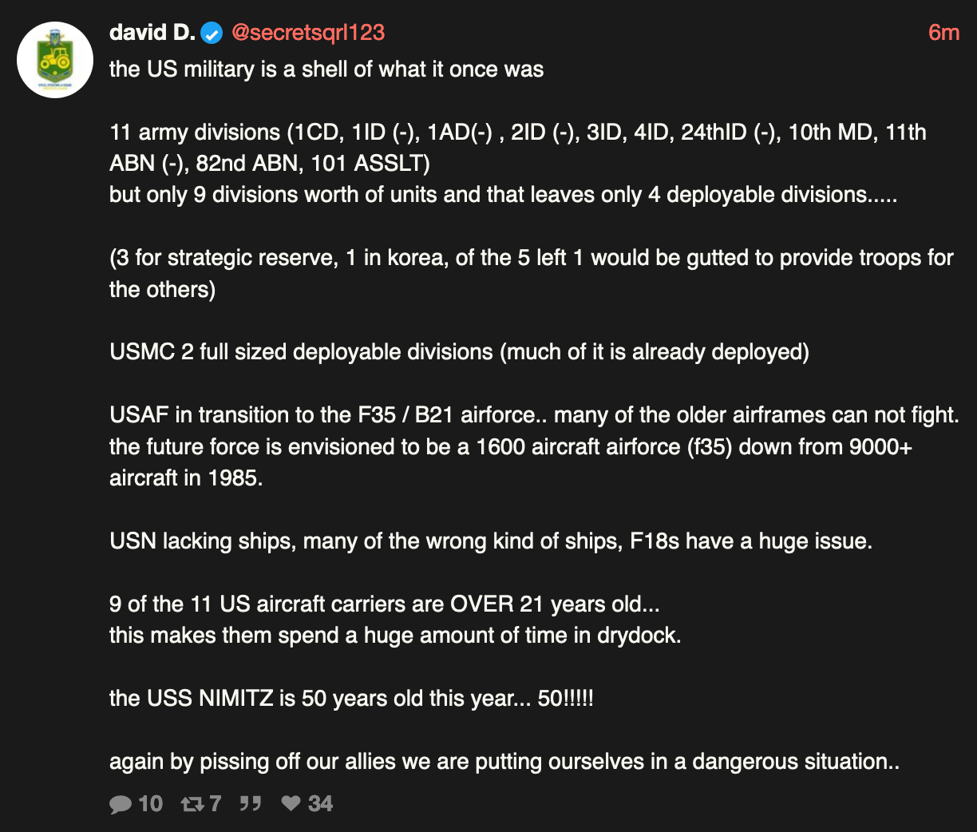This screenshot has width=977, height=832.
Task: Click the USAF F35 / B21 transition paragraph
Action: (533, 446)
